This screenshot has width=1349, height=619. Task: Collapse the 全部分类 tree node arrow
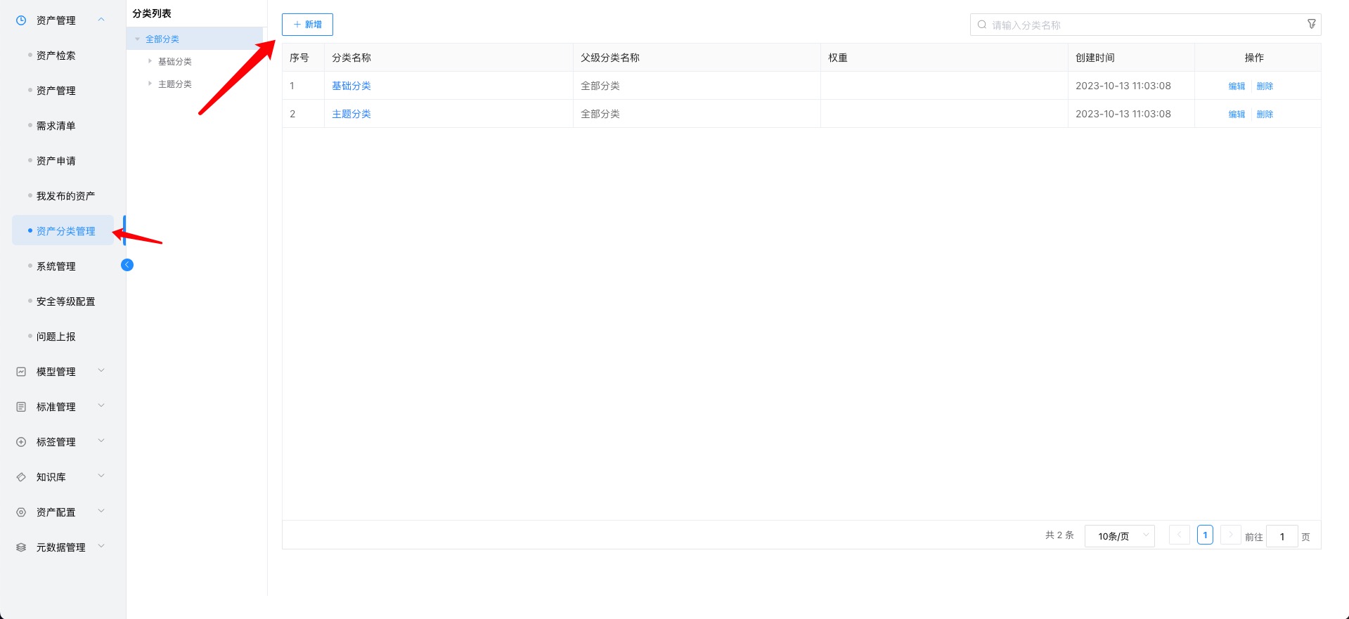coord(138,39)
